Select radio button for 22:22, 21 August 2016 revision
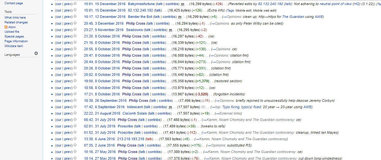The image size is (381, 160). coord(75,113)
